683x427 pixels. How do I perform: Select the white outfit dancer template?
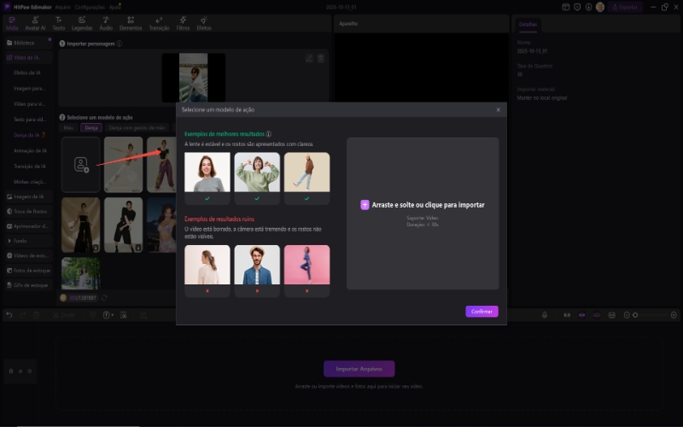coord(123,164)
